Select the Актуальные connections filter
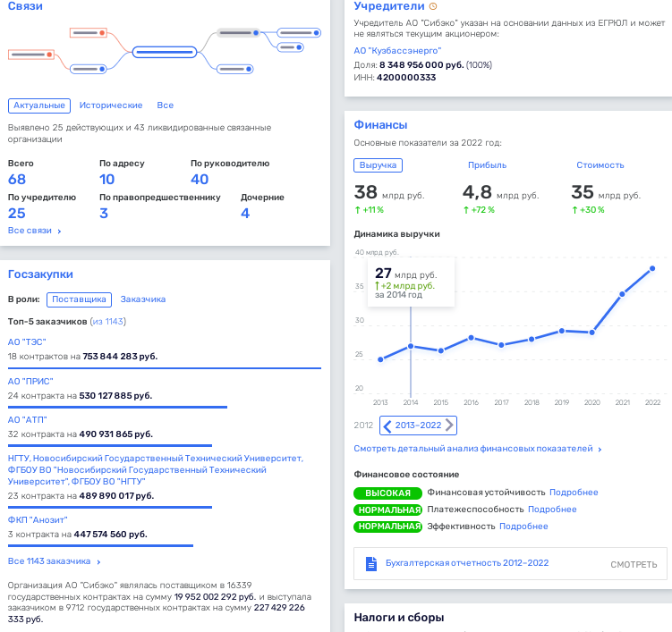672x632 pixels. (39, 105)
